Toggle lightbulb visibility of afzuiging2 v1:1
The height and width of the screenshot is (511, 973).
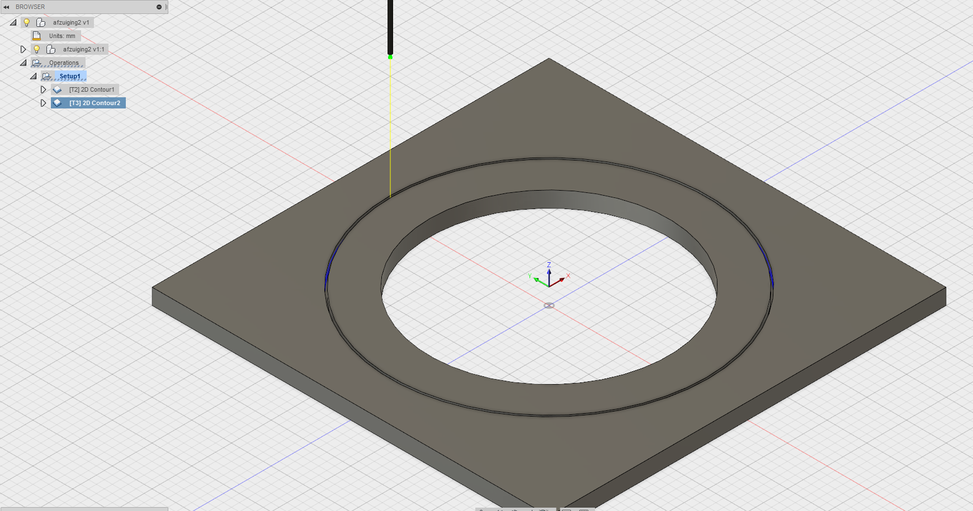(37, 49)
